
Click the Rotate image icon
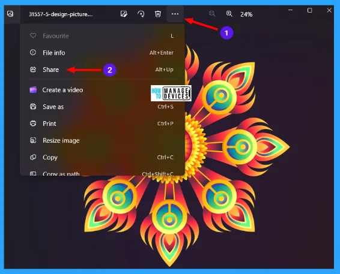141,14
